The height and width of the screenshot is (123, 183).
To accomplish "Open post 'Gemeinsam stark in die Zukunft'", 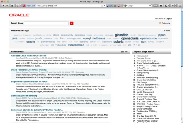I will [37, 110].
